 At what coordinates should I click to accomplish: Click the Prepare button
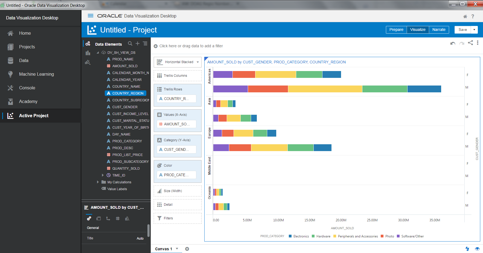coord(396,30)
